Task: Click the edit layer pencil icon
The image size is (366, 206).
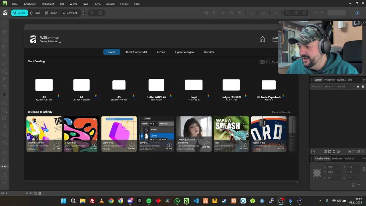Action: (x=313, y=152)
